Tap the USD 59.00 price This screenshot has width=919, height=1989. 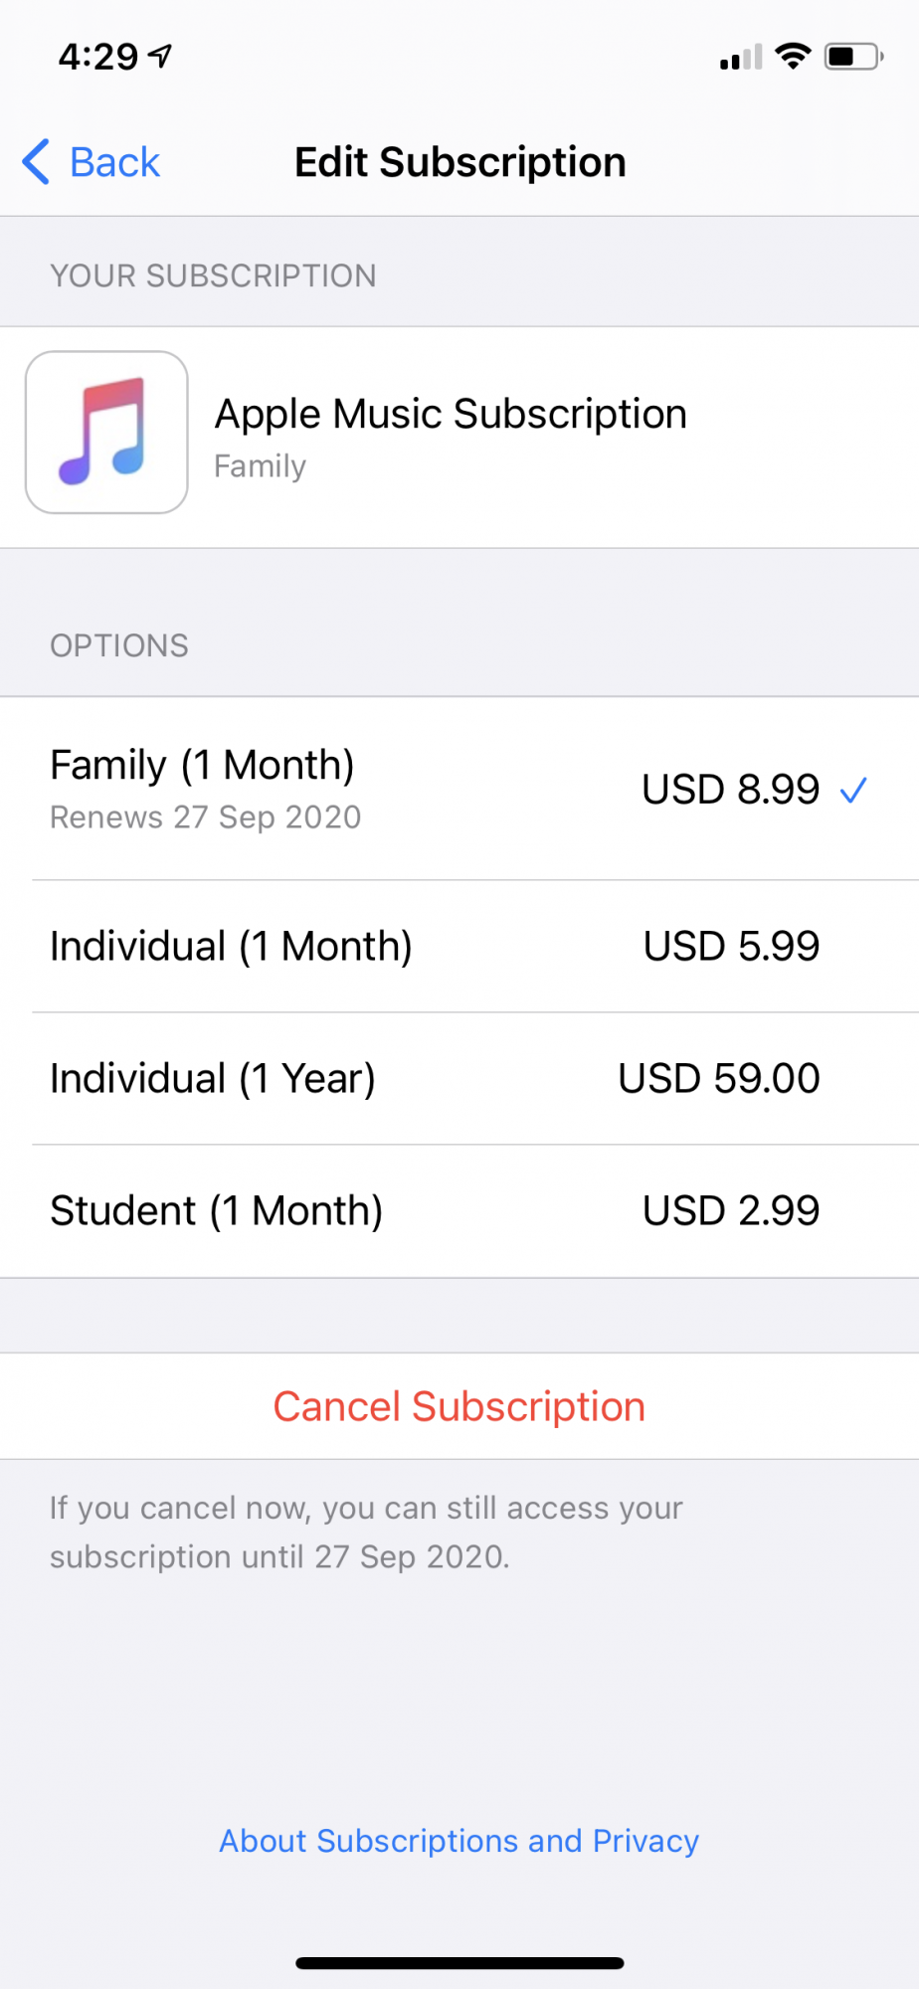[x=719, y=1079]
